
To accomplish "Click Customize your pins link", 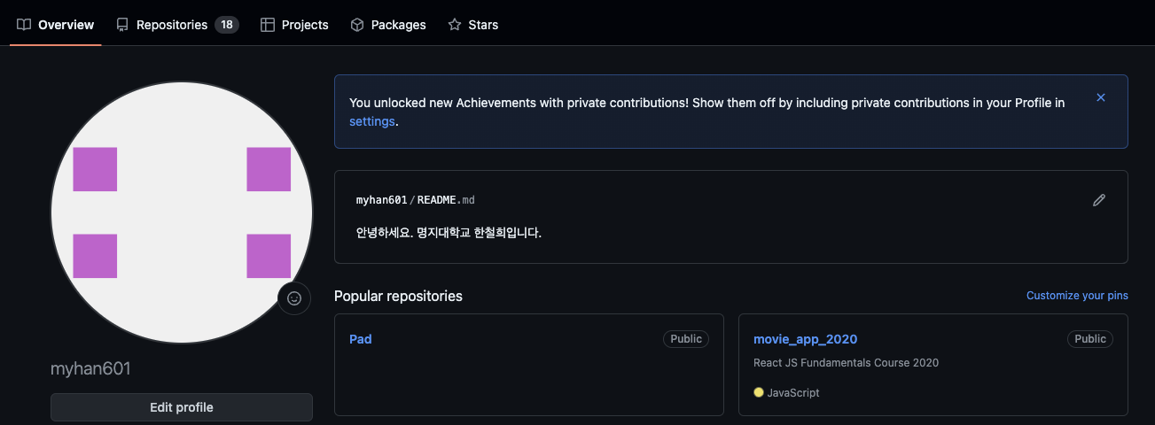I will (x=1077, y=296).
